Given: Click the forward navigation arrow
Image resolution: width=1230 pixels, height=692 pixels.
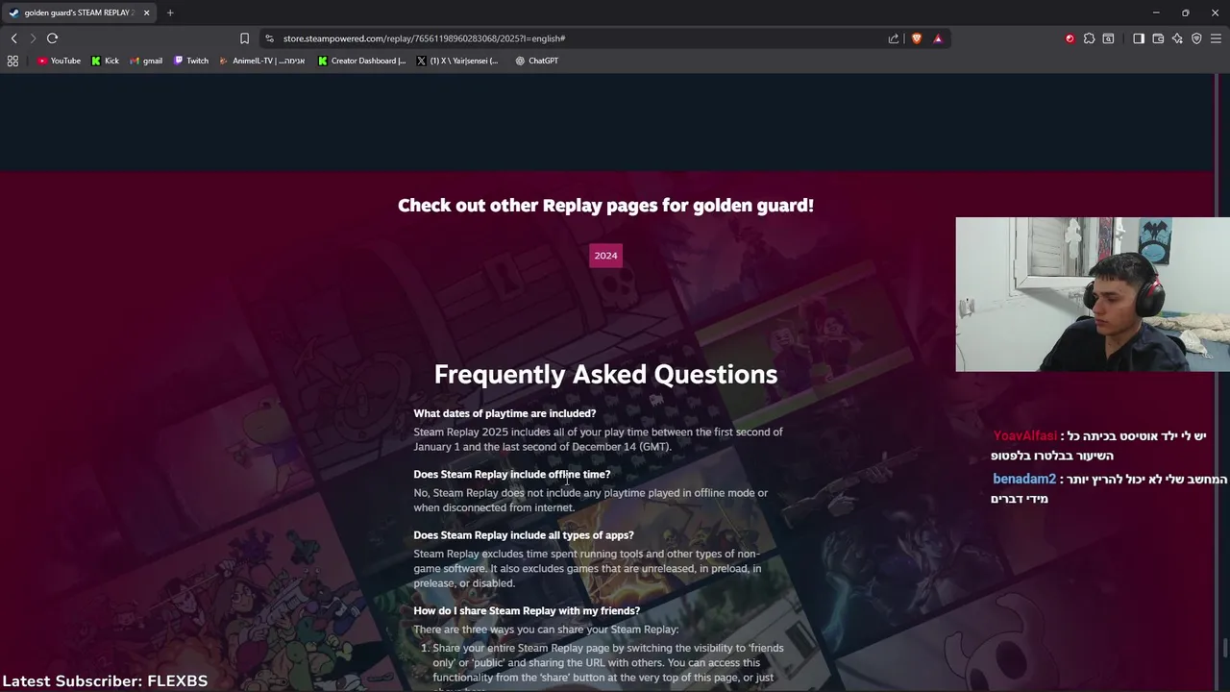Looking at the screenshot, I should 33,38.
